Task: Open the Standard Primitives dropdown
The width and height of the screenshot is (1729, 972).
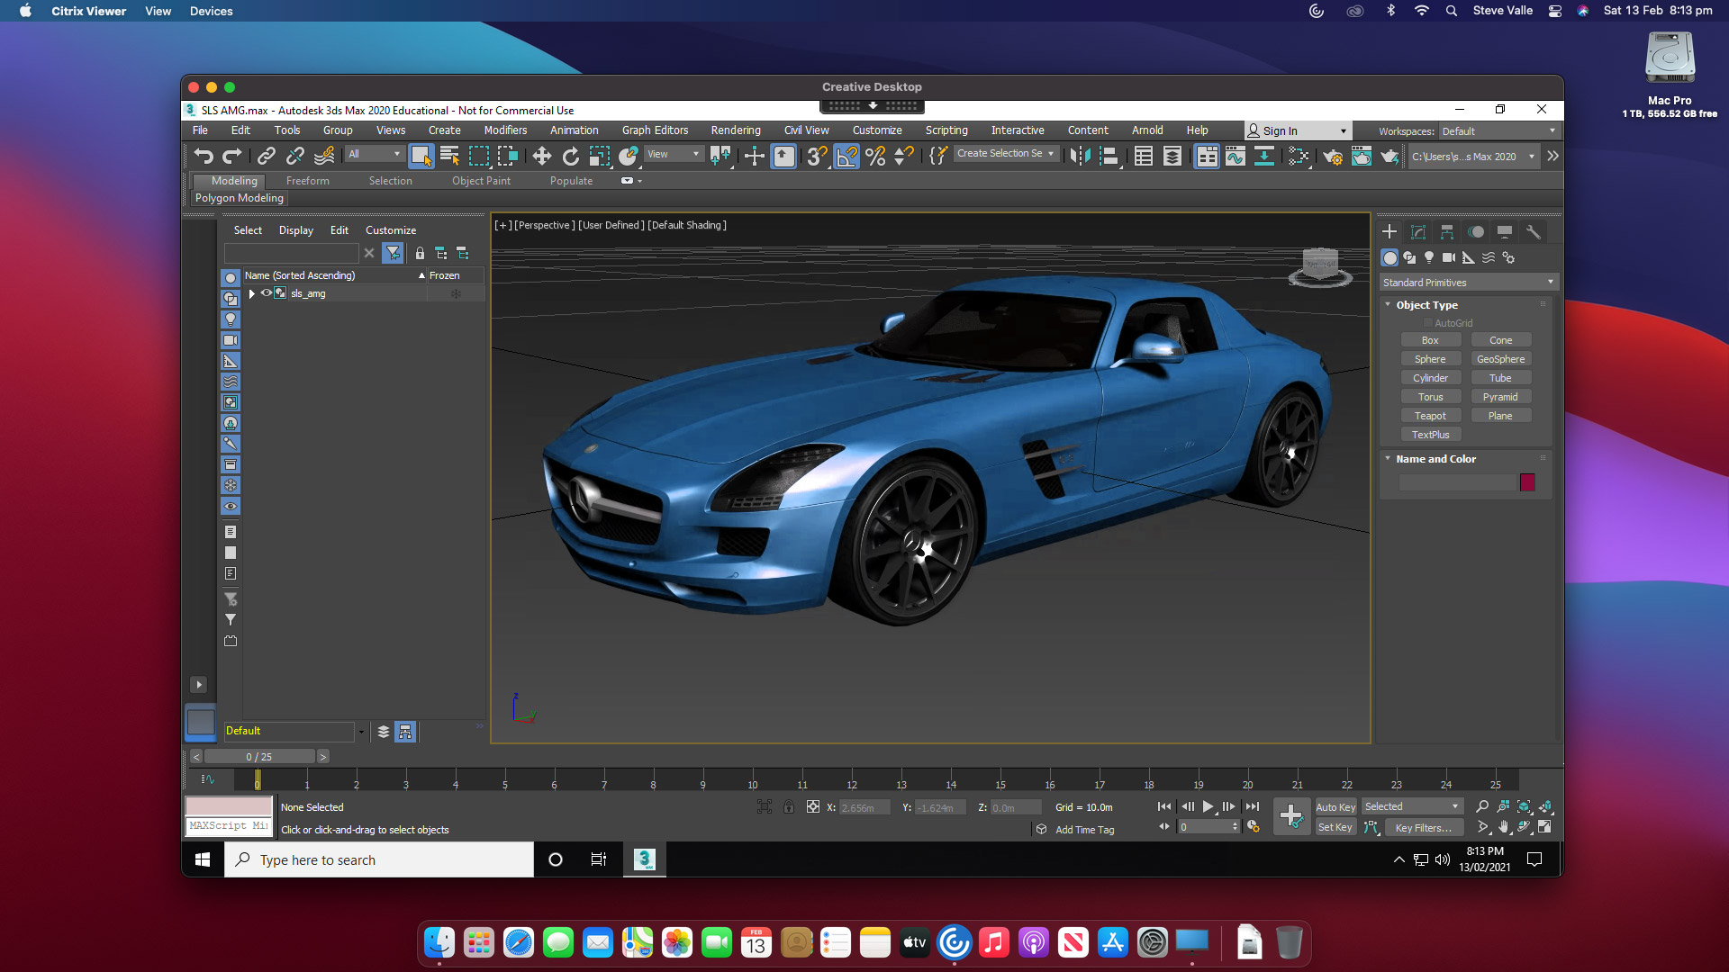Action: click(1468, 283)
